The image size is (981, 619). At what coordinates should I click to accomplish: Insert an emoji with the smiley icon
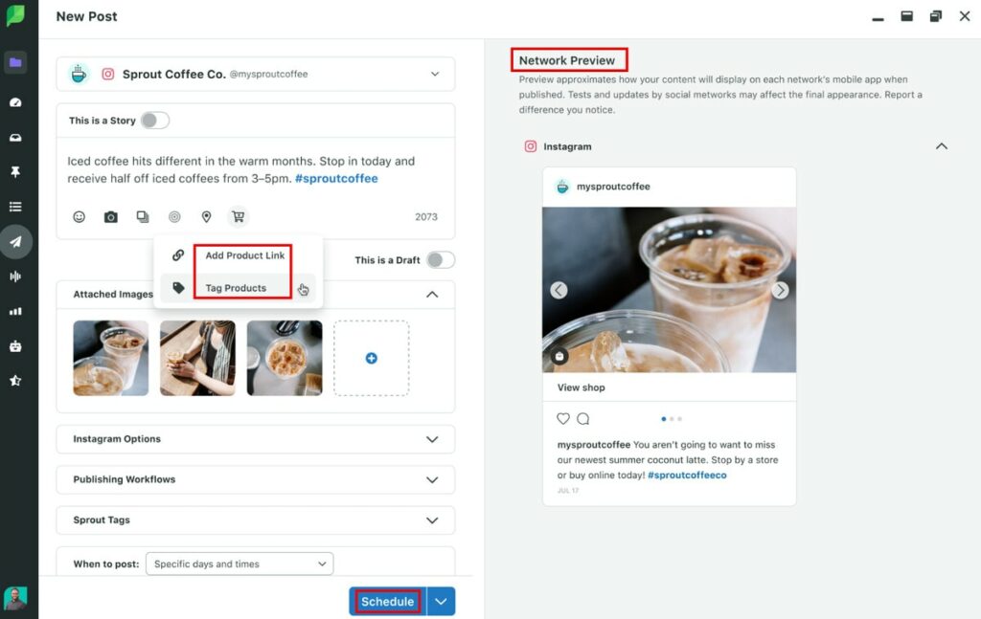[x=79, y=217]
